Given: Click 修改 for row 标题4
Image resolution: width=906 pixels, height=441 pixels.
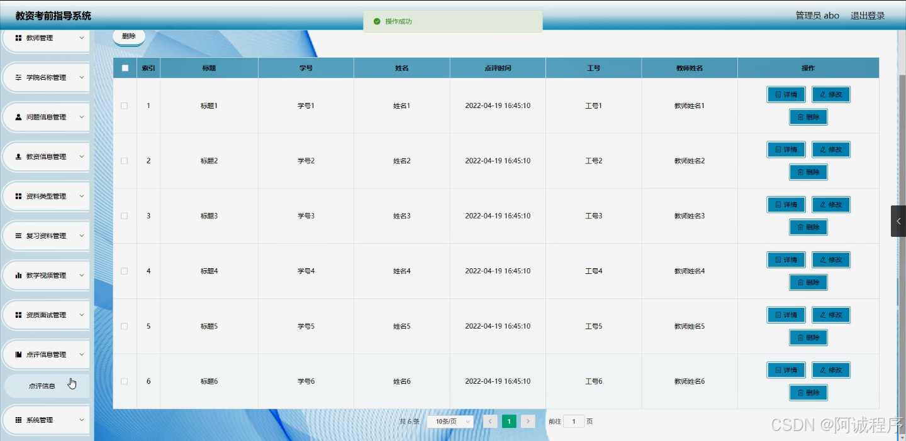Looking at the screenshot, I should pos(831,260).
